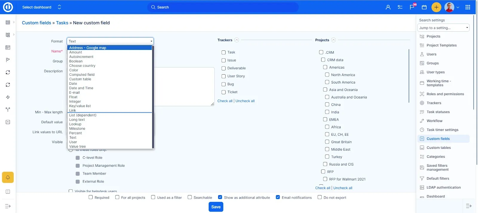
Task: Click the Default filters funnel icon
Action: (x=422, y=178)
